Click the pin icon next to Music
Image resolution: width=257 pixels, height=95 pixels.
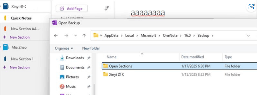(89, 87)
